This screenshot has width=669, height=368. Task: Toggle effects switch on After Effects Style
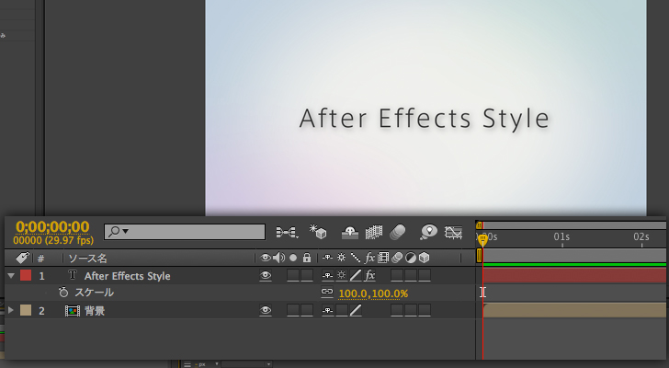[369, 275]
